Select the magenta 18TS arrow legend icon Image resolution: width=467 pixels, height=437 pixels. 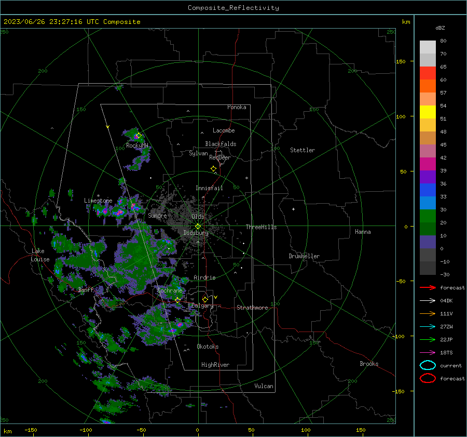pos(428,353)
